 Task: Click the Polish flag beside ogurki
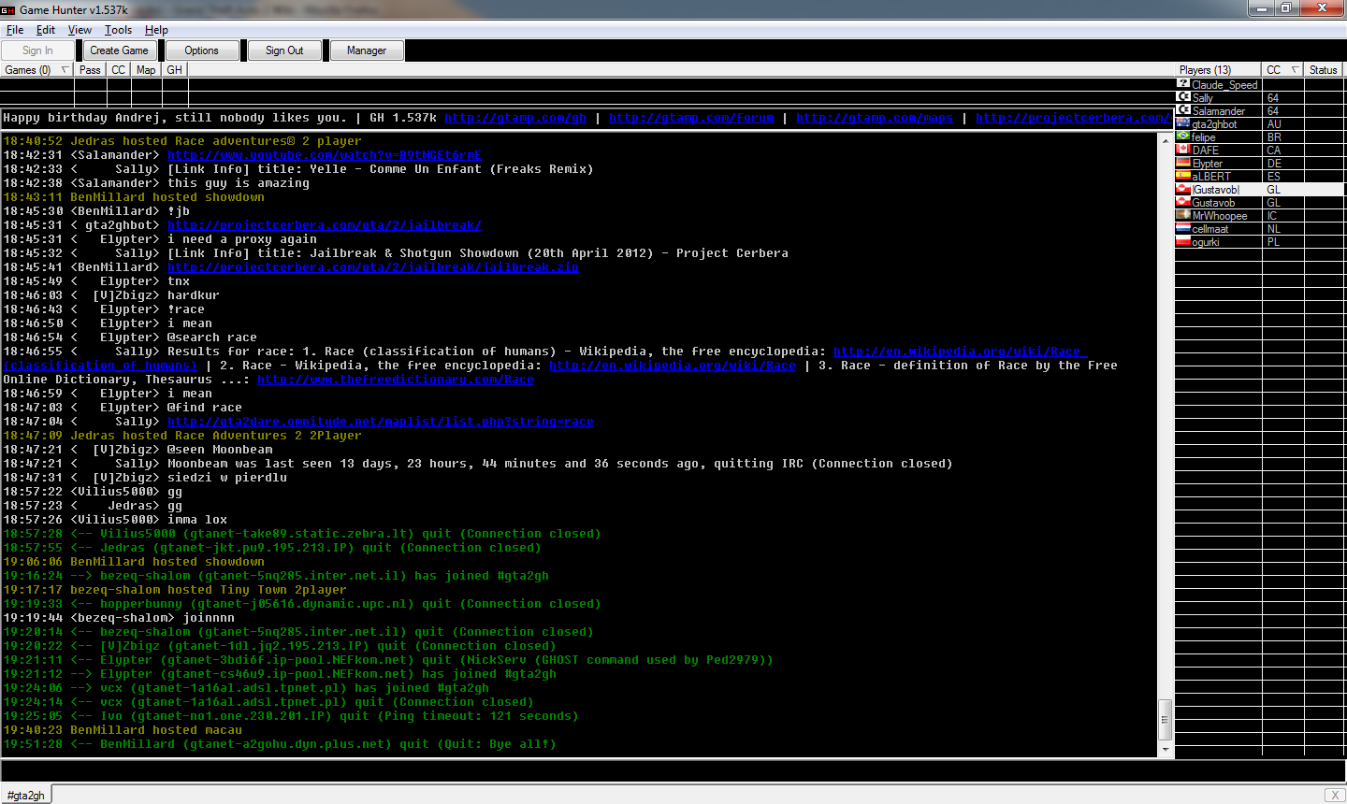click(1183, 240)
